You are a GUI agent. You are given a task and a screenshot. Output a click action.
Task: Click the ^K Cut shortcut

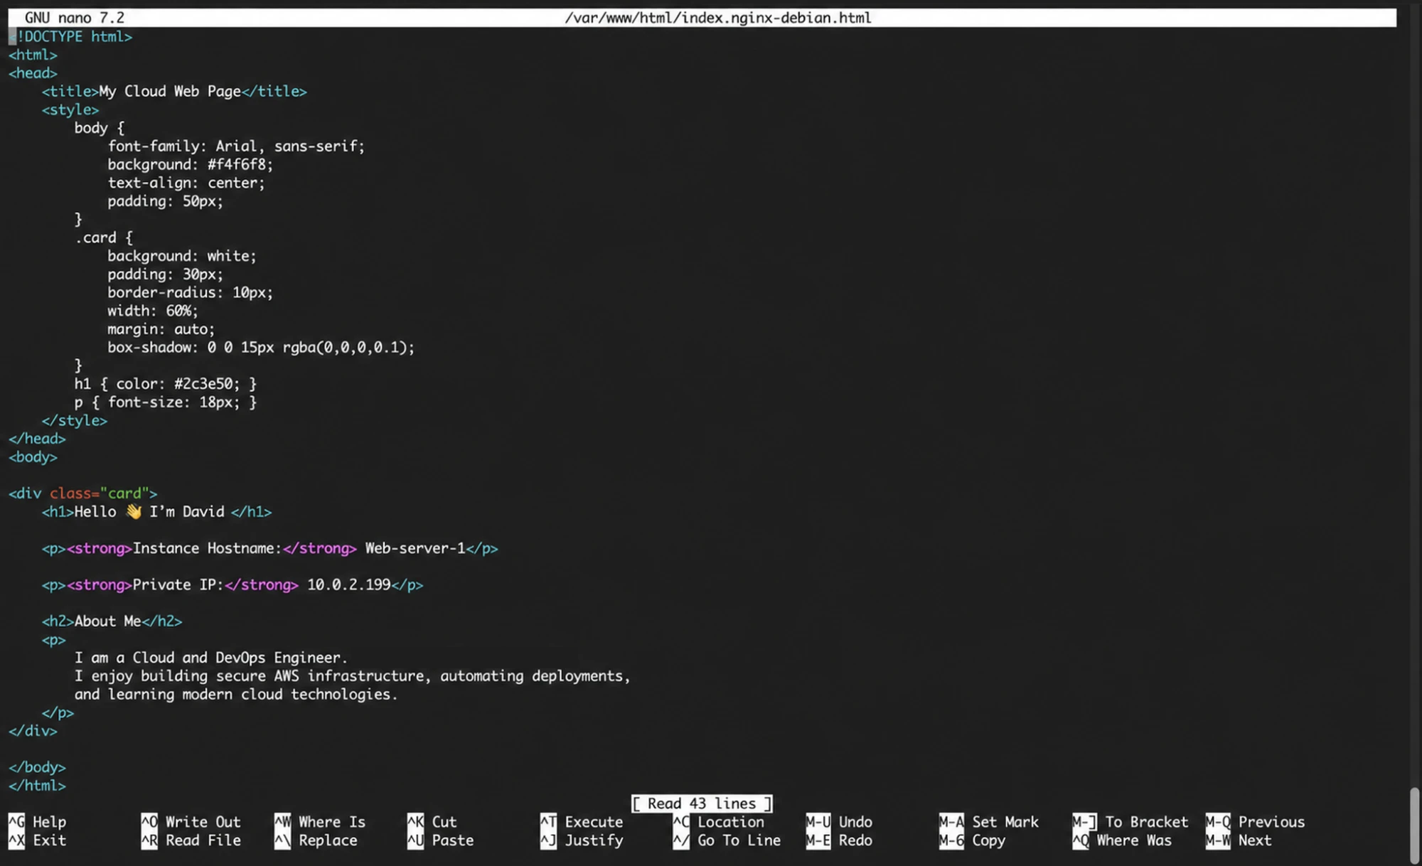[x=432, y=822]
